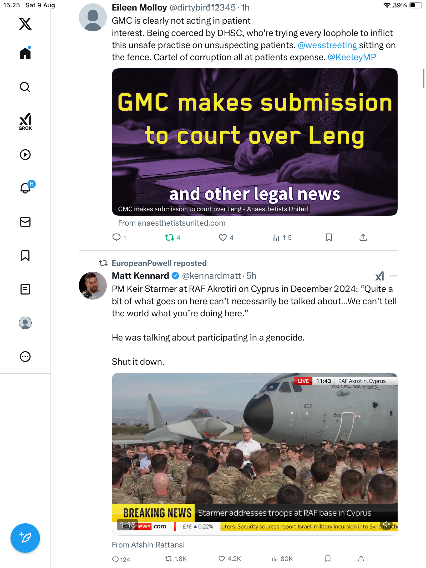Open your profile from the sidebar

(25, 323)
